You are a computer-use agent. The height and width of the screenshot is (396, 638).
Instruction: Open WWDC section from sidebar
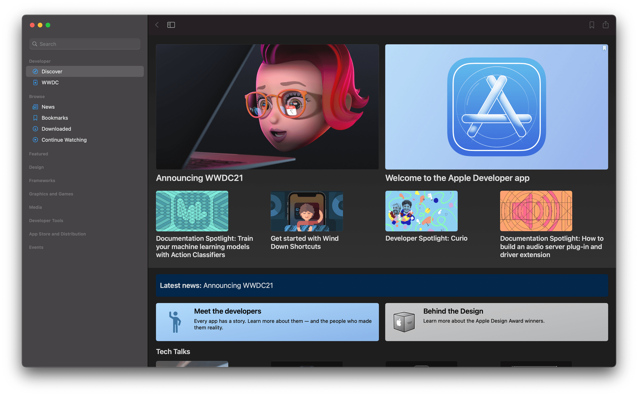pyautogui.click(x=50, y=82)
